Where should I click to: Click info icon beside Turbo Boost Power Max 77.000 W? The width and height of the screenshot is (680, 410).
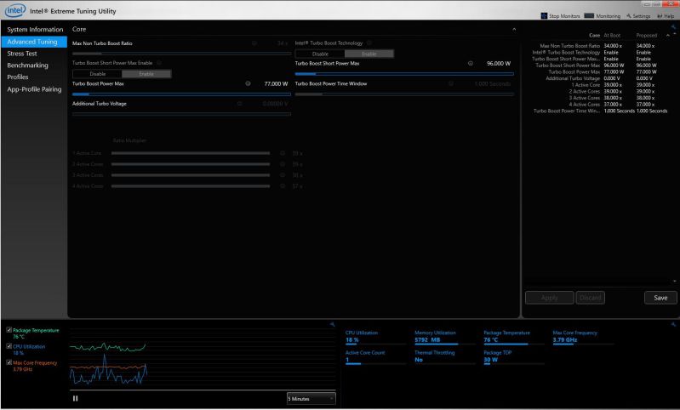tap(248, 83)
